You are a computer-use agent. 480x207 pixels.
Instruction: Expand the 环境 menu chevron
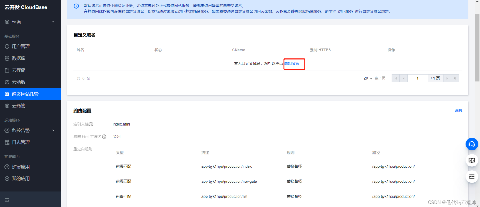pos(53,22)
